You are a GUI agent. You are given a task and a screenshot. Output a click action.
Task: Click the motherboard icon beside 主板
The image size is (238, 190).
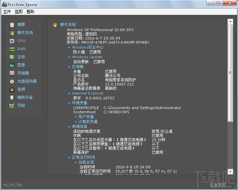click(12, 57)
